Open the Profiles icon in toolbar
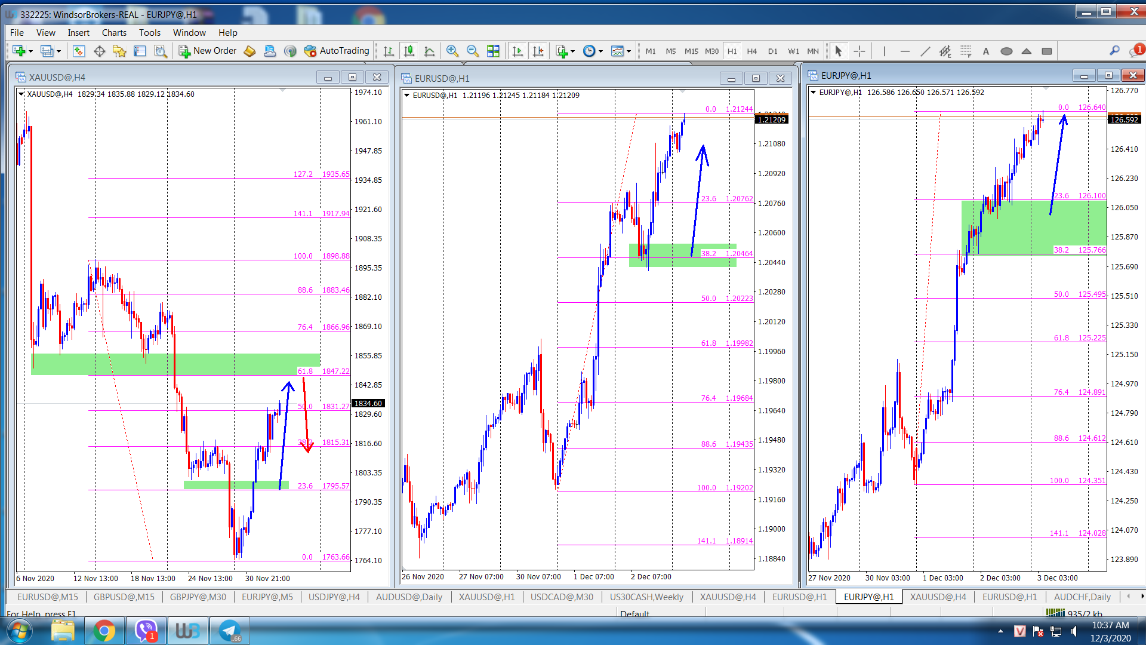 point(47,51)
